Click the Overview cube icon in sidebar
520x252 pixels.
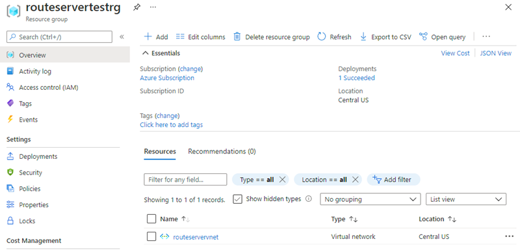pyautogui.click(x=10, y=55)
